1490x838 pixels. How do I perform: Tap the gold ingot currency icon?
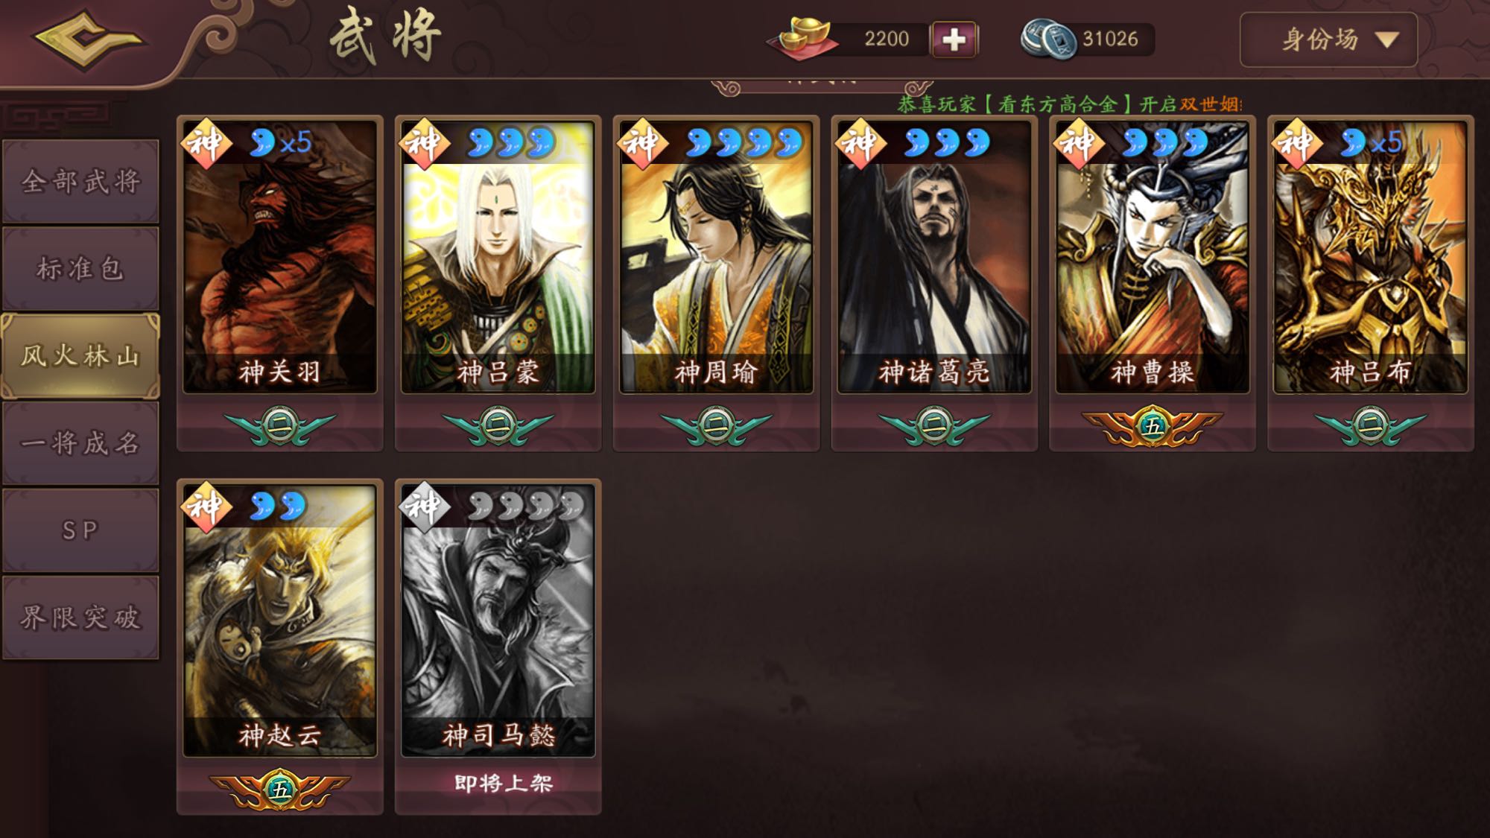802,39
